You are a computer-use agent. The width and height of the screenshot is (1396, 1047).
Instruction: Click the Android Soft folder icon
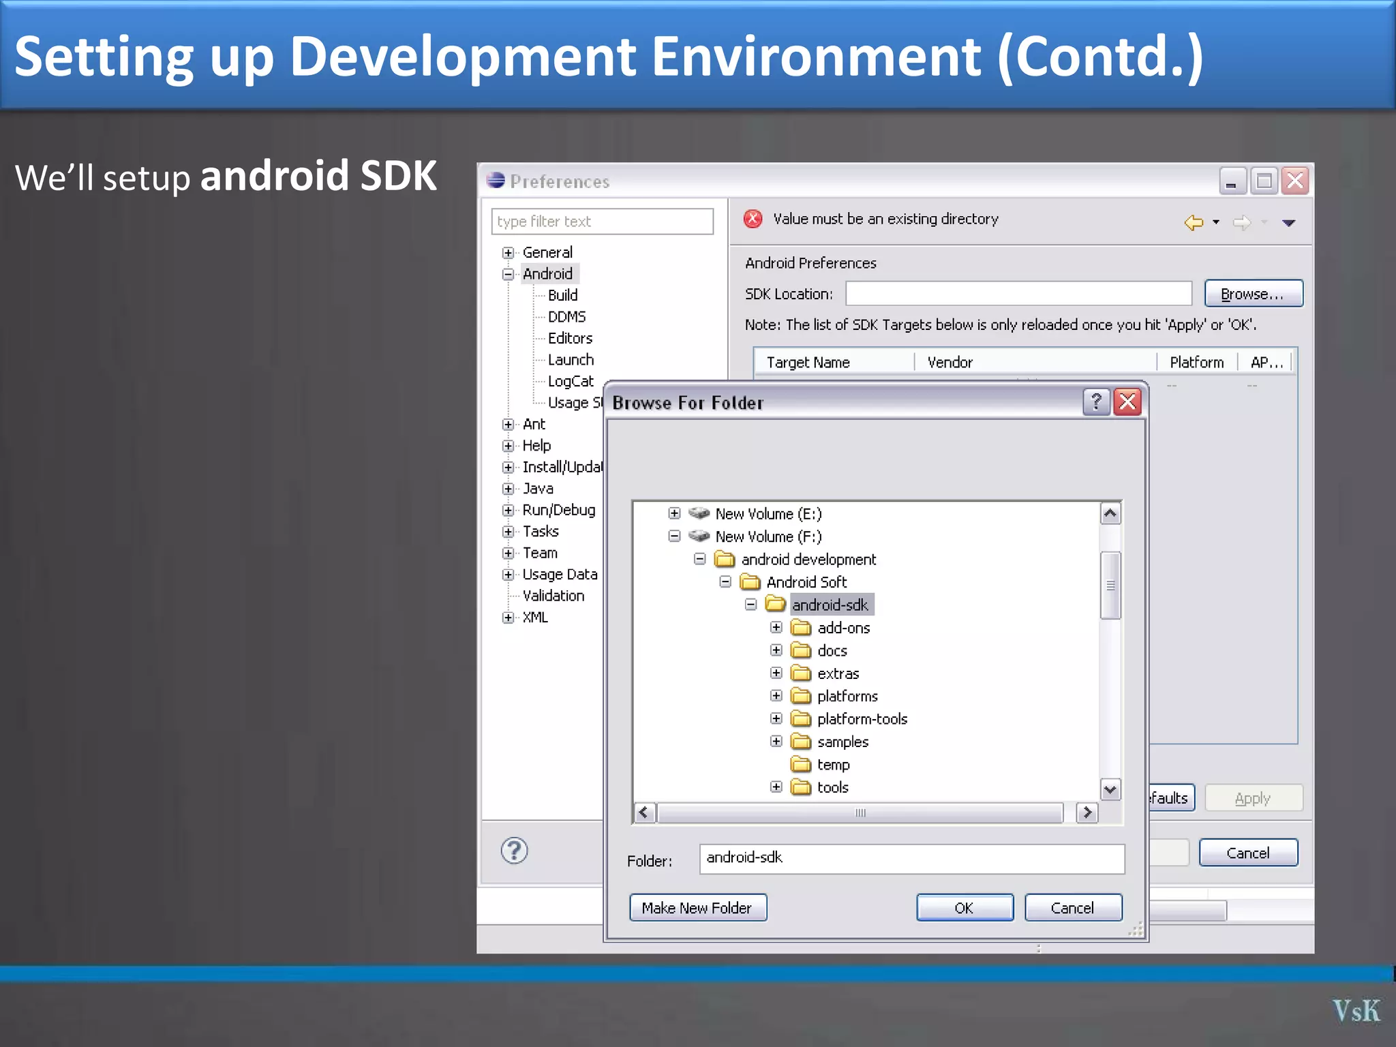tap(750, 581)
